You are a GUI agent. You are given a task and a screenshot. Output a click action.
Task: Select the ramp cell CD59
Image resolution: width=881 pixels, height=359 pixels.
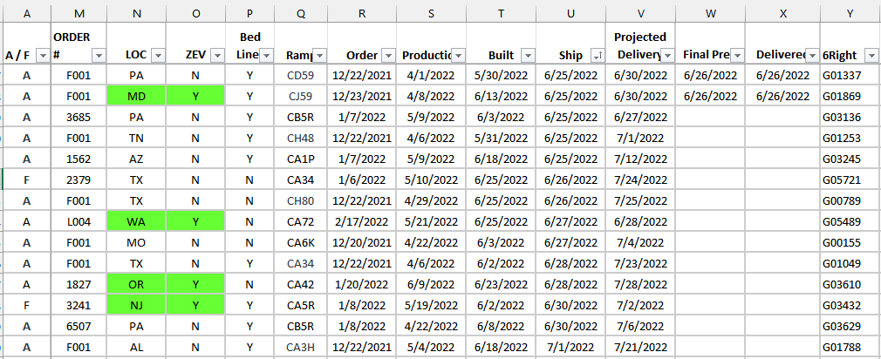(x=300, y=75)
